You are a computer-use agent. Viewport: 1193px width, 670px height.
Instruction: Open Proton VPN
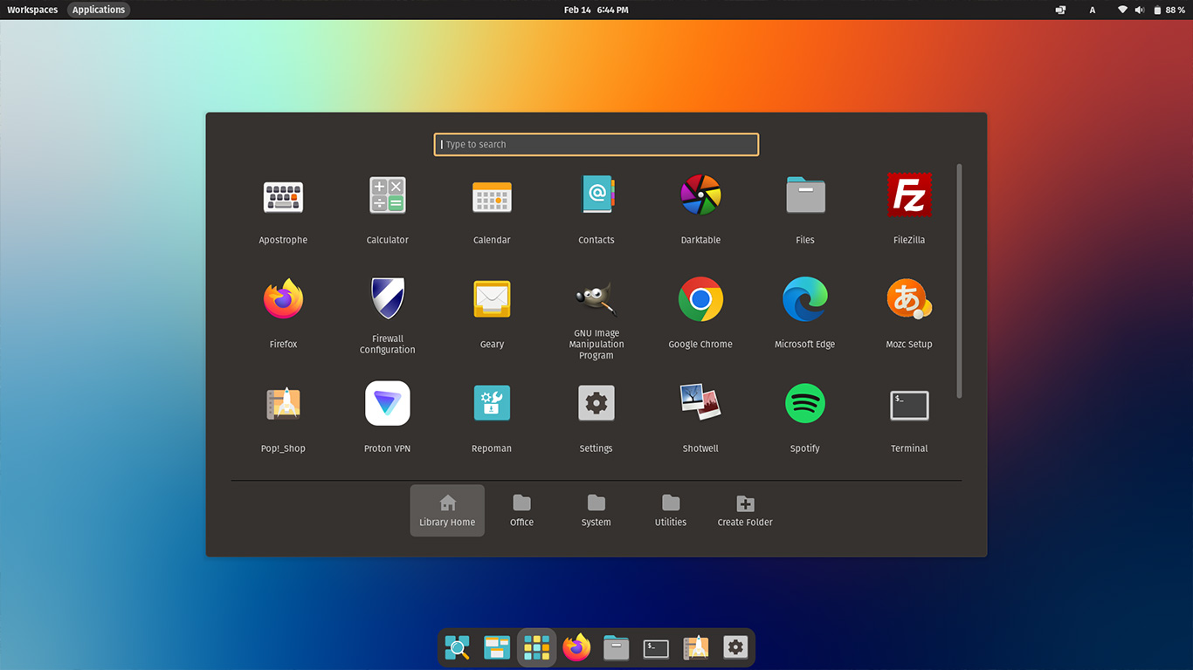387,416
